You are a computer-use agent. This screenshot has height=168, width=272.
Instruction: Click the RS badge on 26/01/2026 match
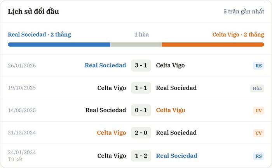[x=258, y=66]
